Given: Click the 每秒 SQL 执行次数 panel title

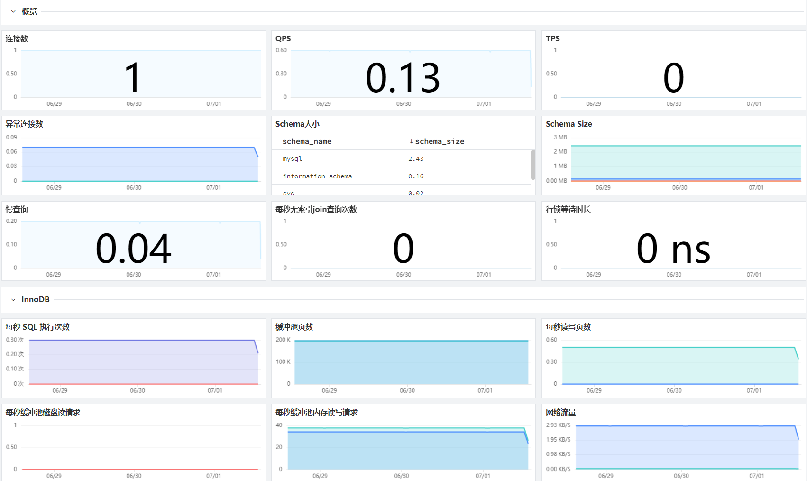Looking at the screenshot, I should click(37, 327).
